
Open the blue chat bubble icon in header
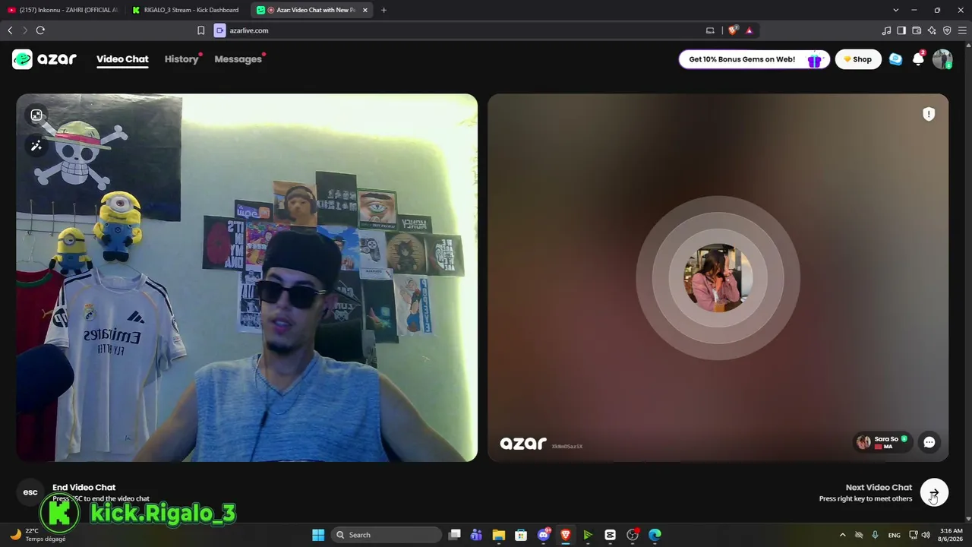click(x=896, y=59)
